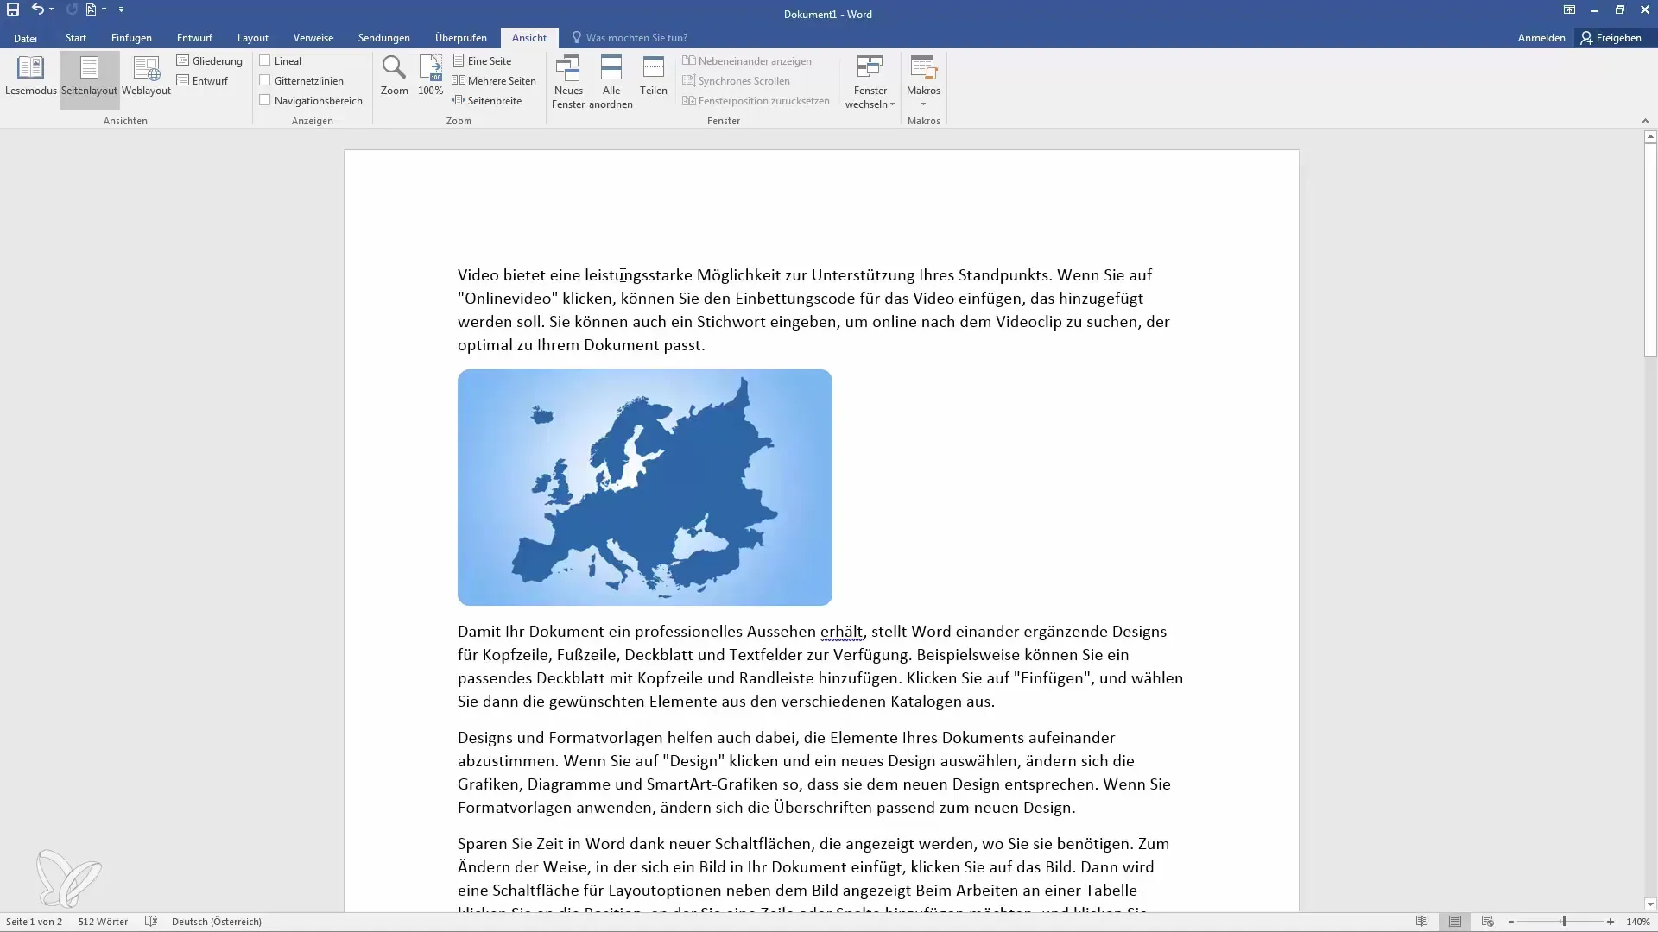
Task: Open Gliederung outline view
Action: (210, 60)
